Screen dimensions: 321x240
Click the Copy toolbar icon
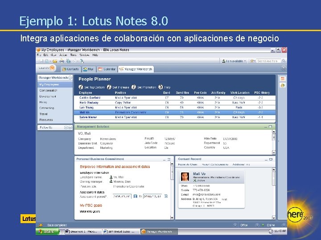[x=69, y=61]
